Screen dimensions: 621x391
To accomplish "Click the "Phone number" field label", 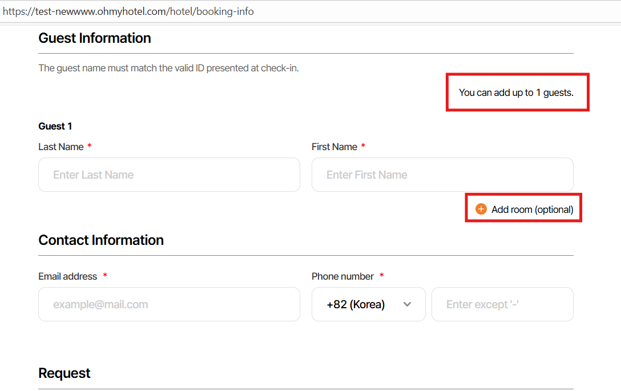I will [x=342, y=276].
